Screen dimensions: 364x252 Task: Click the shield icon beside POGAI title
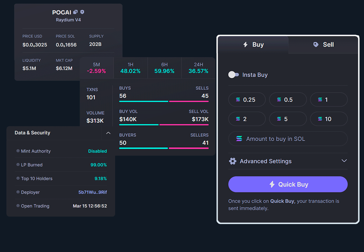[x=82, y=12]
